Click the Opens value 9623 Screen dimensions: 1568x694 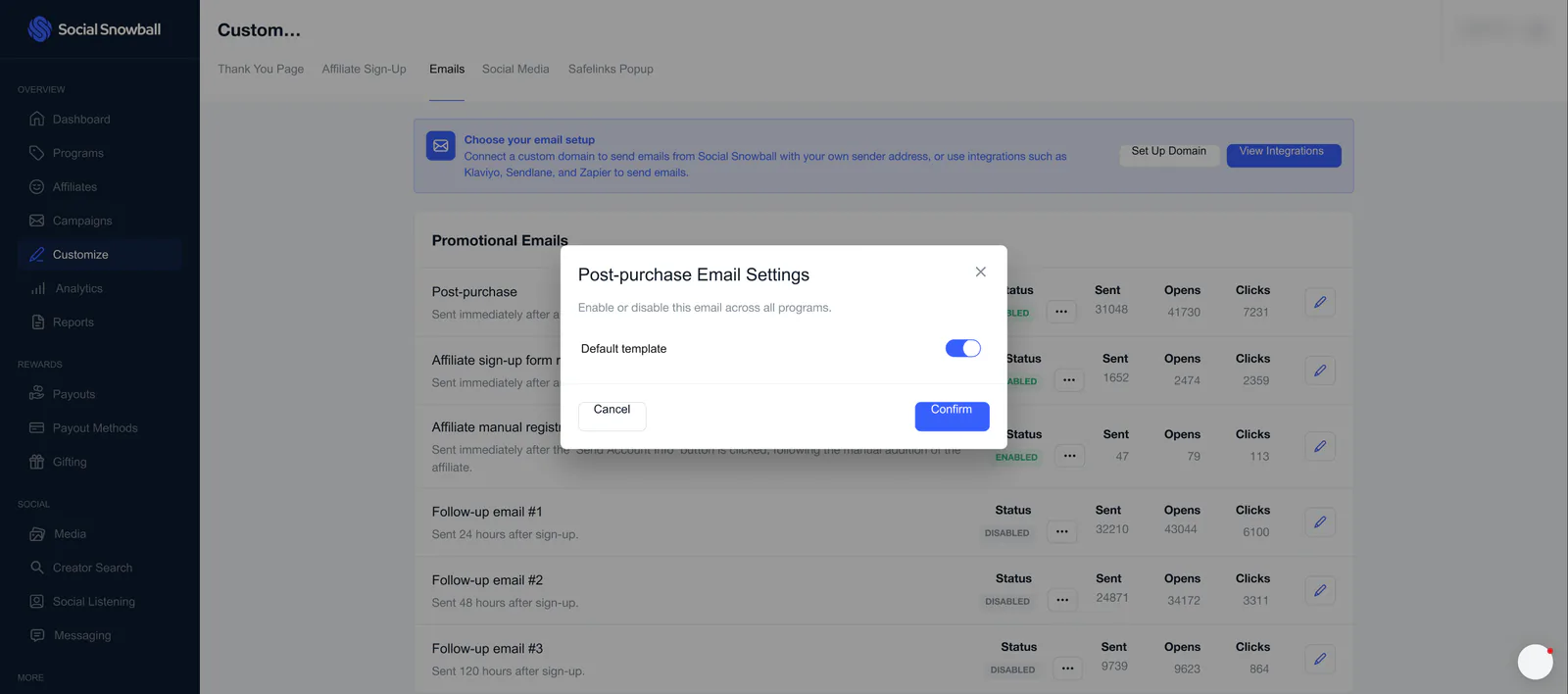[1187, 669]
